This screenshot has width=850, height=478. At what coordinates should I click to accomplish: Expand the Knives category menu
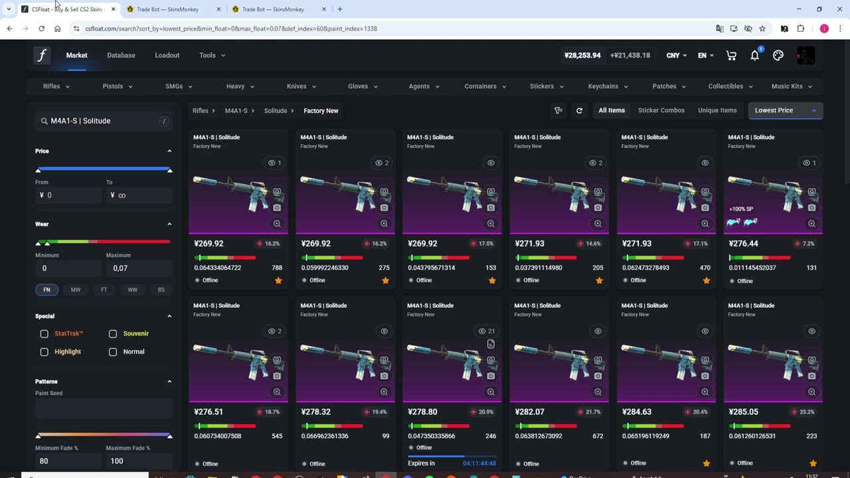coord(301,86)
